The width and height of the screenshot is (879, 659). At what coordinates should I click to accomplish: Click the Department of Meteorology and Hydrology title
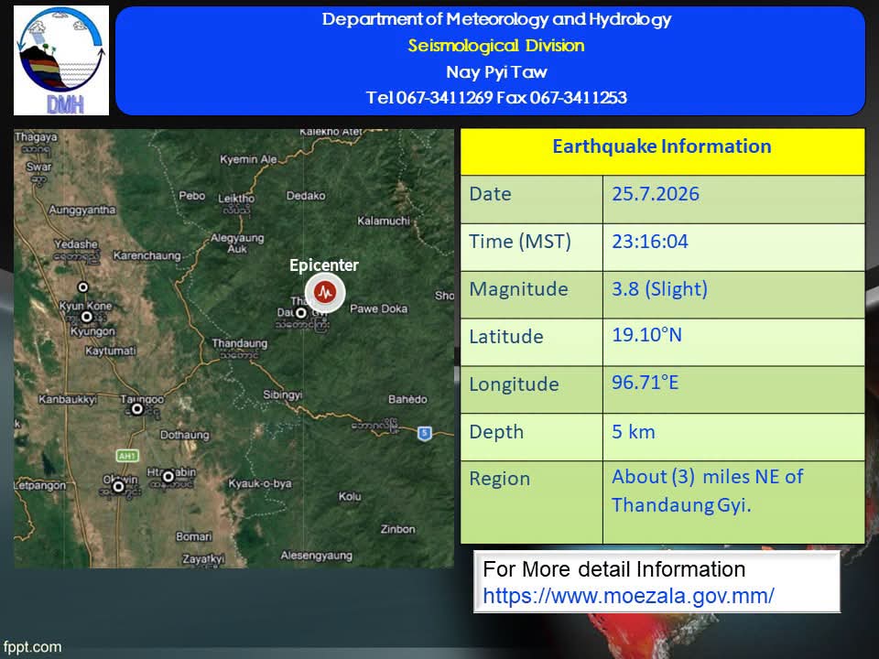point(496,19)
